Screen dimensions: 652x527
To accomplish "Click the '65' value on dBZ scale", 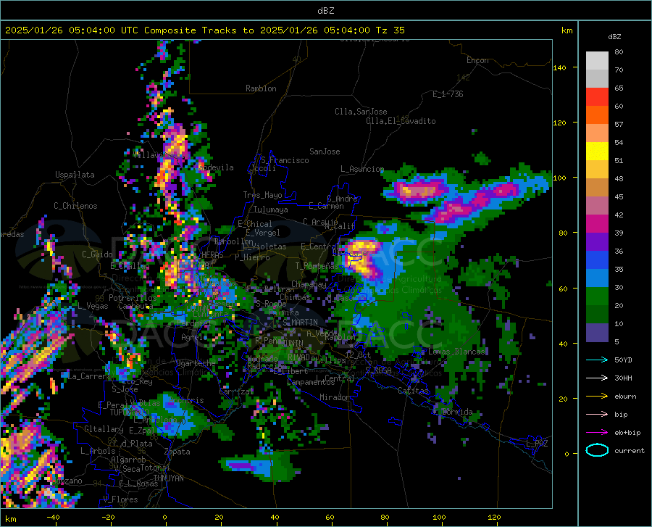I will coord(619,88).
